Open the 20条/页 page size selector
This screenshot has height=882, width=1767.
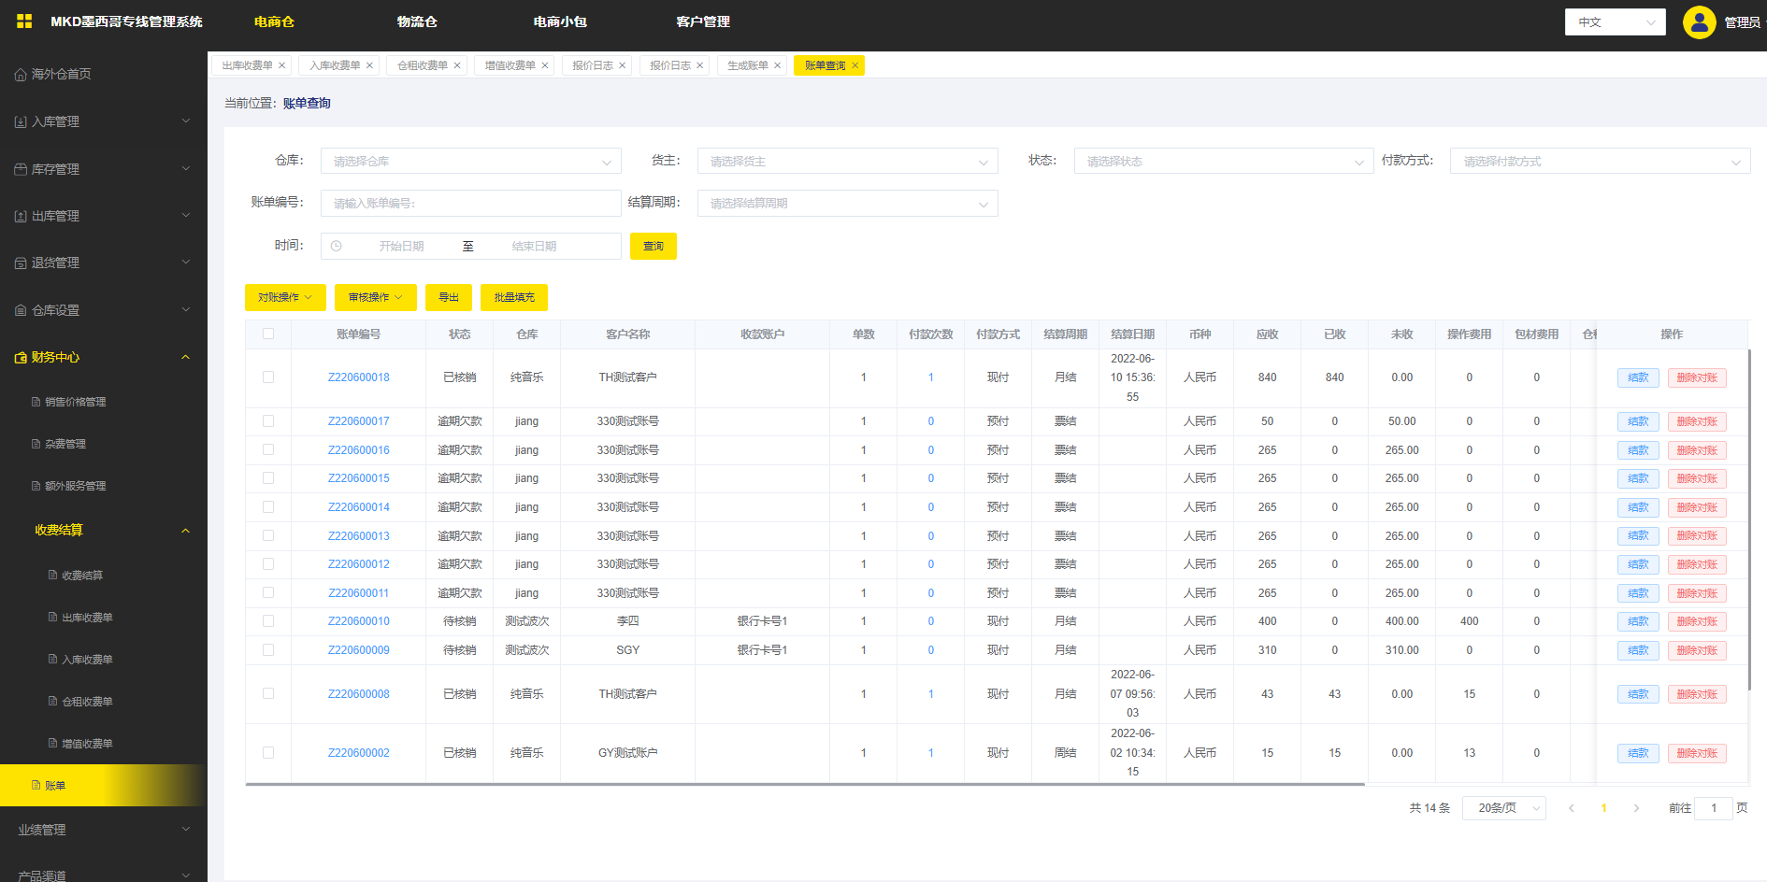[x=1504, y=808]
